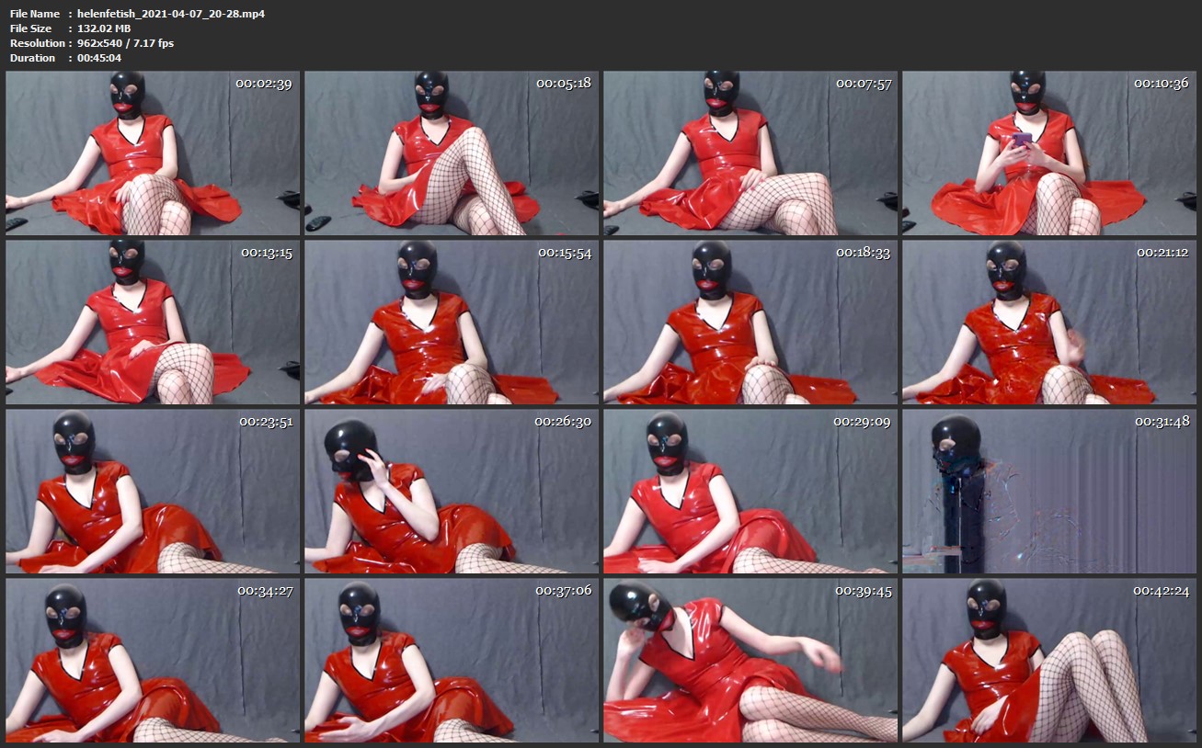Viewport: 1202px width, 748px height.
Task: Select the thumbnail timestamped 00:42:24
Action: 1049,661
